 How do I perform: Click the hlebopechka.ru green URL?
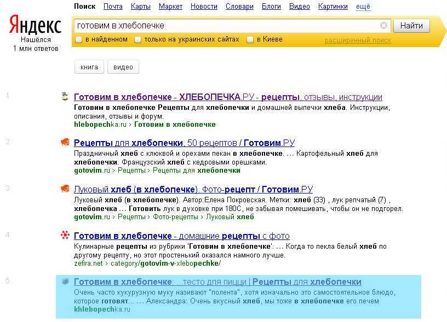[x=100, y=124]
